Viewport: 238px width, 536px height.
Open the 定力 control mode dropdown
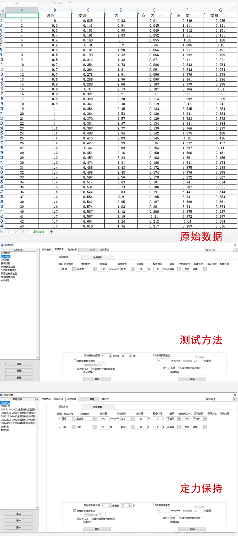pos(94,427)
